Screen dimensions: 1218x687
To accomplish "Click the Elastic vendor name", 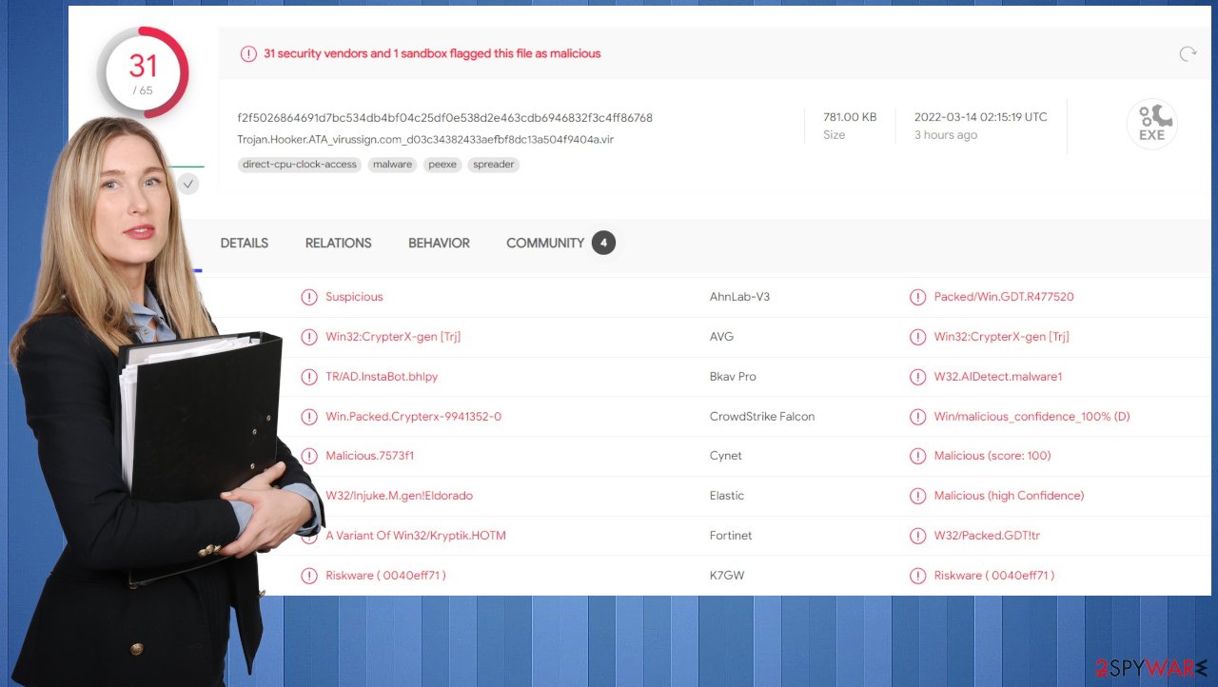I will coord(727,496).
